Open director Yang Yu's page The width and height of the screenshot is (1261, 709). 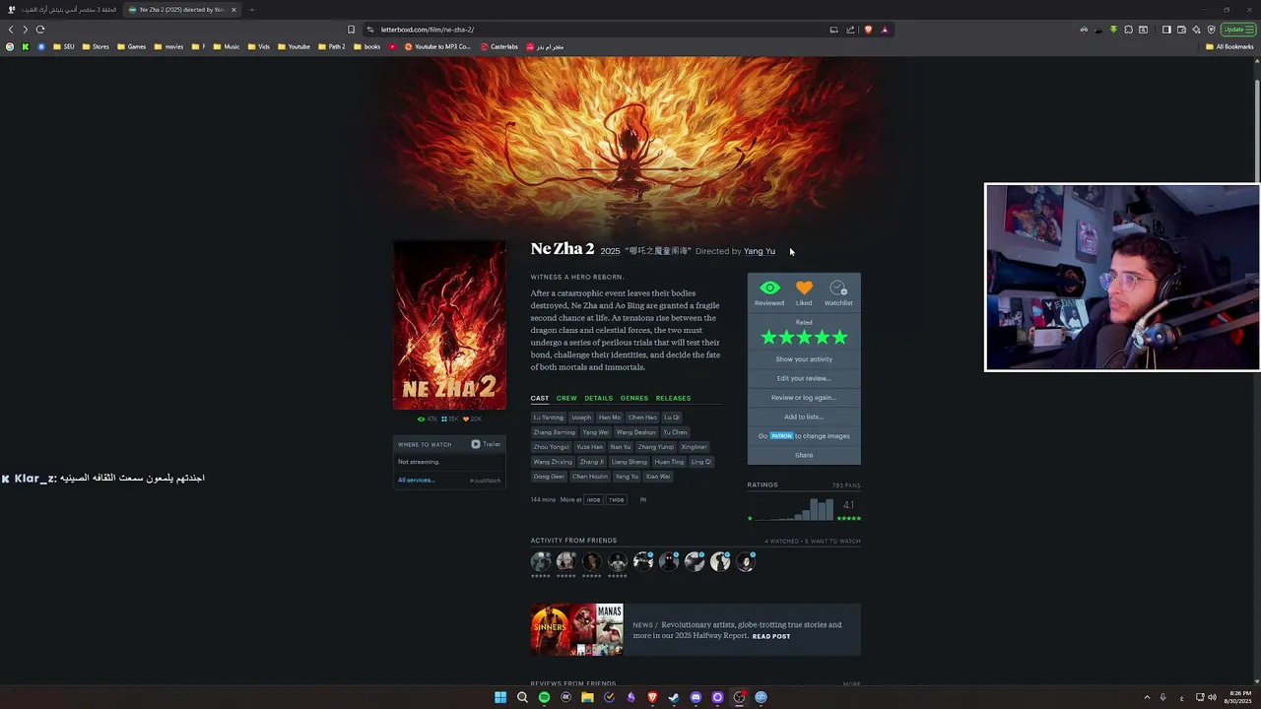[760, 251]
